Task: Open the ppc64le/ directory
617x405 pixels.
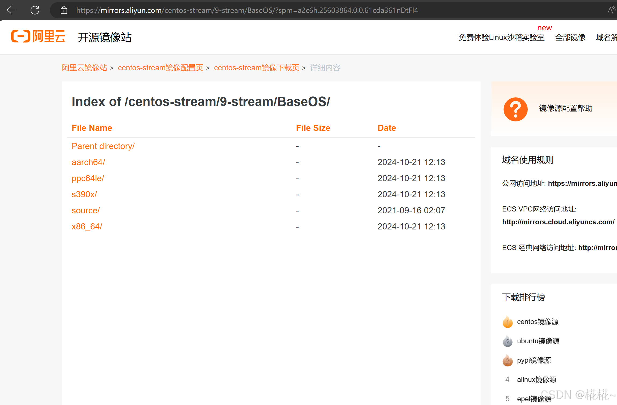Action: coord(88,178)
